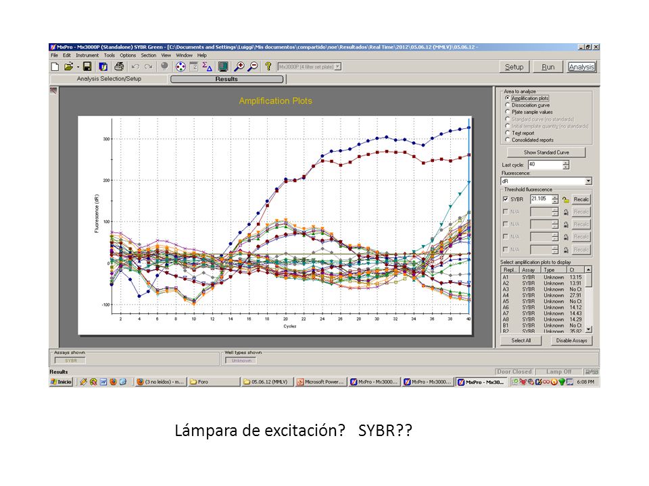The height and width of the screenshot is (486, 649).
Task: Open the Help menu
Action: [x=202, y=55]
